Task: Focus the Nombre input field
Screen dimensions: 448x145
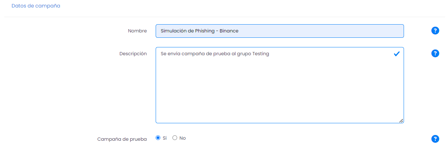Action: point(280,31)
